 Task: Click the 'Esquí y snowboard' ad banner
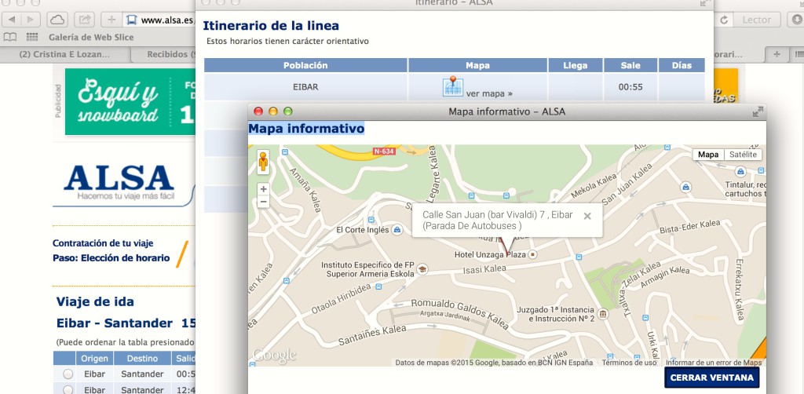click(130, 101)
